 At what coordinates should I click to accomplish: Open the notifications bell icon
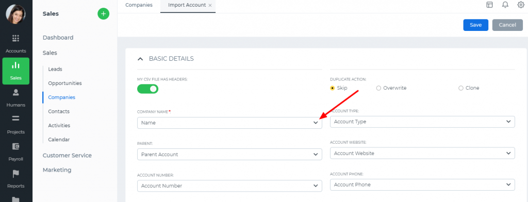[505, 5]
